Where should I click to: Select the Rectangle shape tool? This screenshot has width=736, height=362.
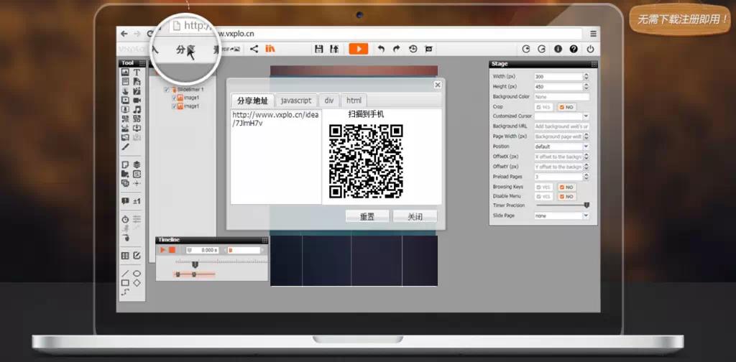tap(125, 283)
